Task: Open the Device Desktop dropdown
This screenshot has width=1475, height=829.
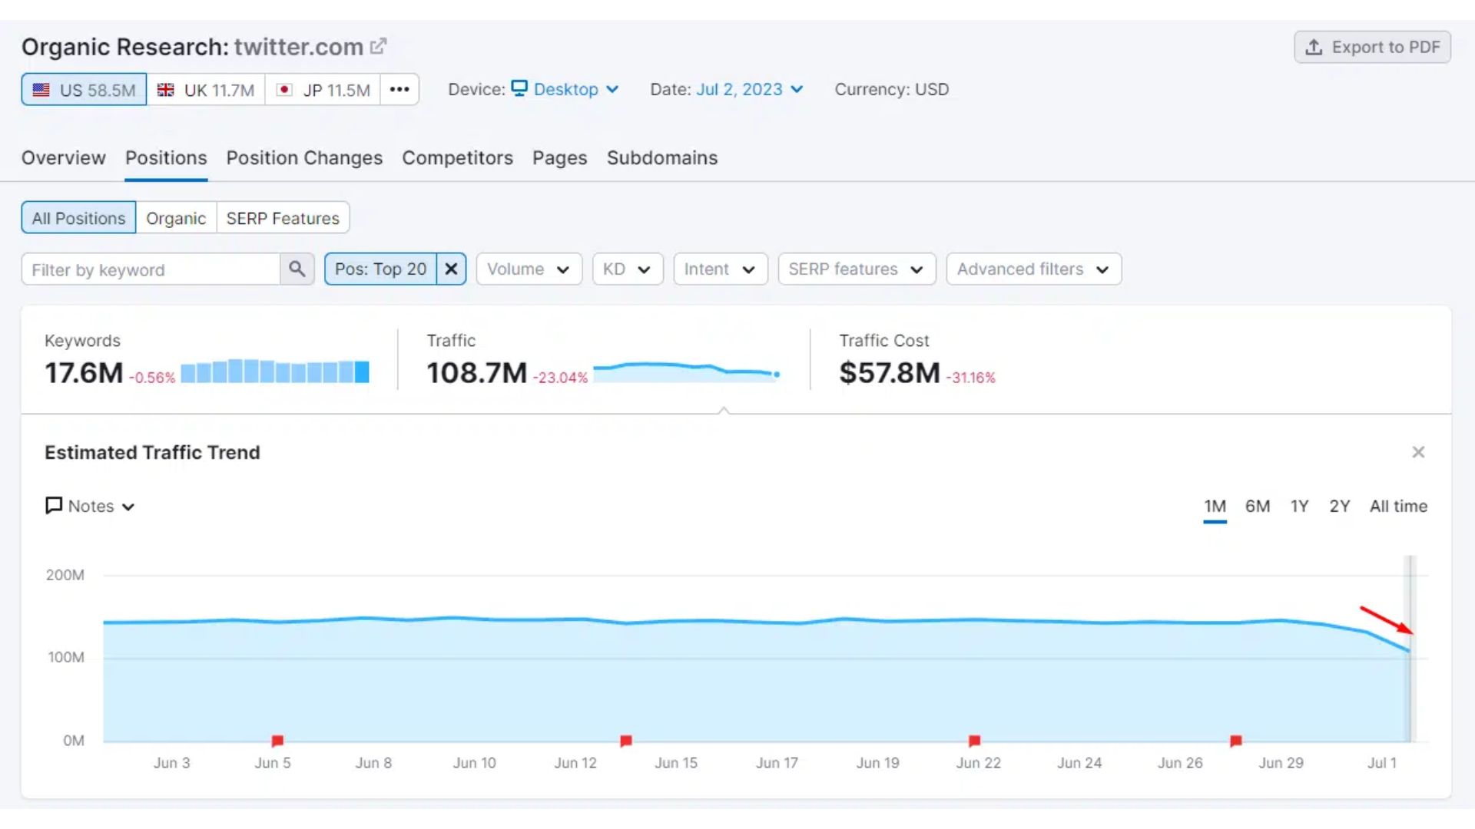Action: (x=565, y=90)
